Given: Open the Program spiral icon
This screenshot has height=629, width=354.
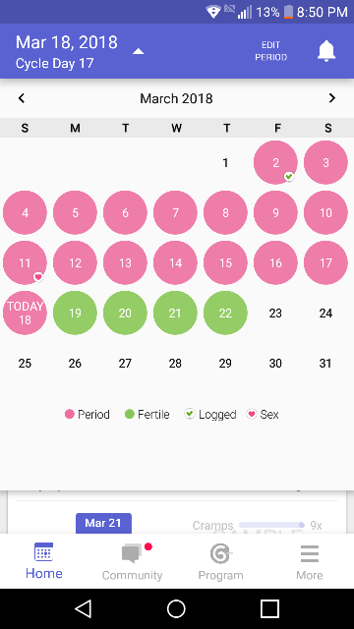Looking at the screenshot, I should tap(220, 553).
